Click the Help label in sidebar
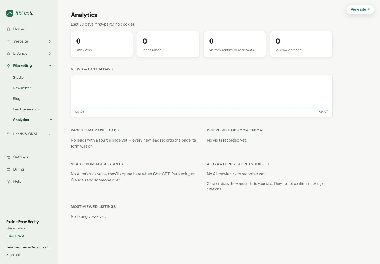The height and width of the screenshot is (264, 380). [x=17, y=181]
